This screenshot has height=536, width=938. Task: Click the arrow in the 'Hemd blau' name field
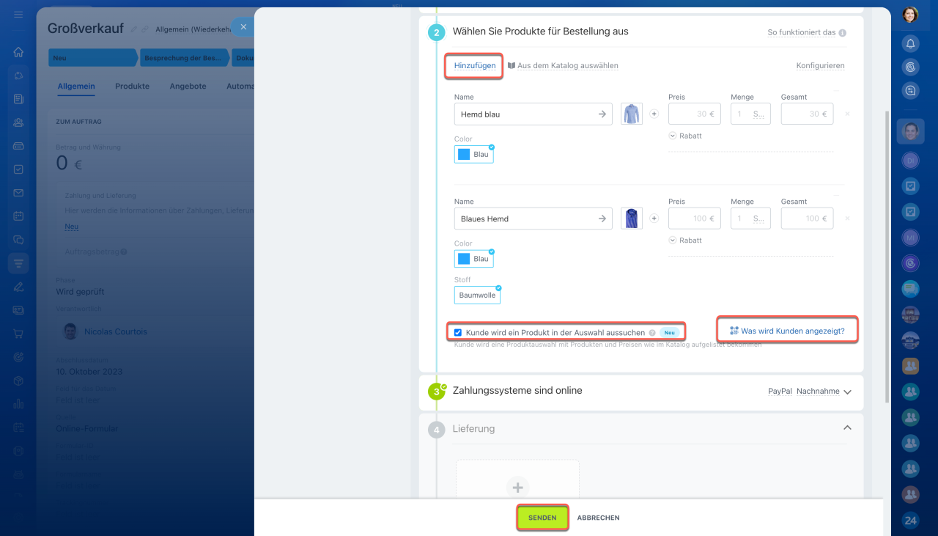(602, 114)
